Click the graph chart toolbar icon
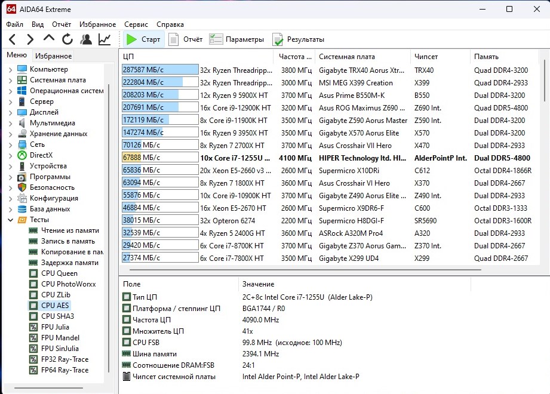This screenshot has width=550, height=394. pyautogui.click(x=105, y=40)
